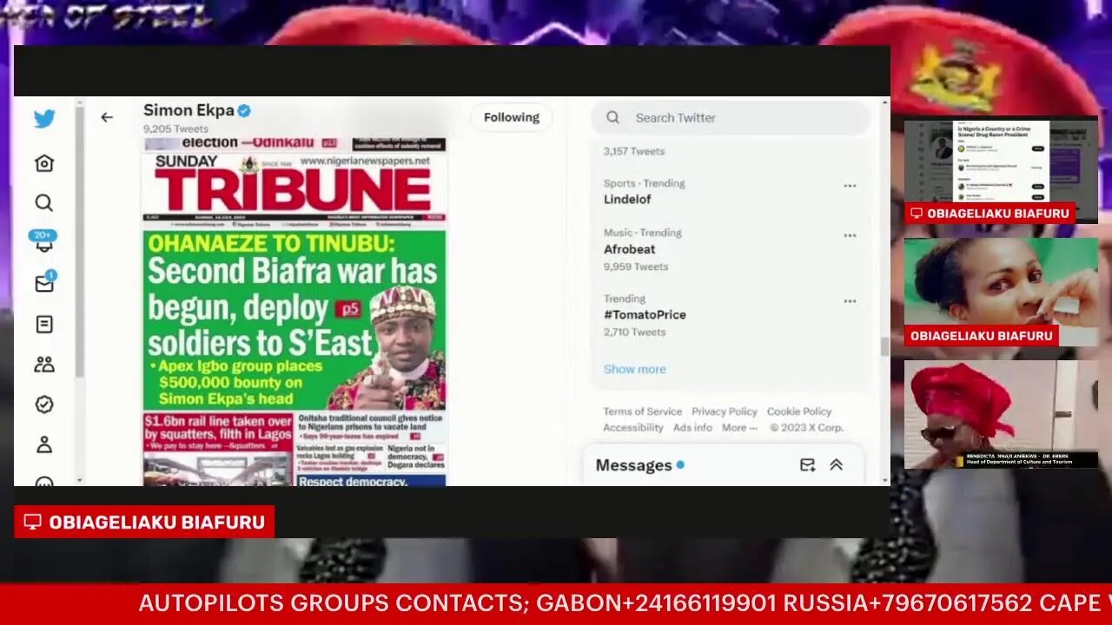This screenshot has height=625, width=1112.
Task: Open the Verified checkmark icon in the sidebar
Action: click(x=44, y=405)
